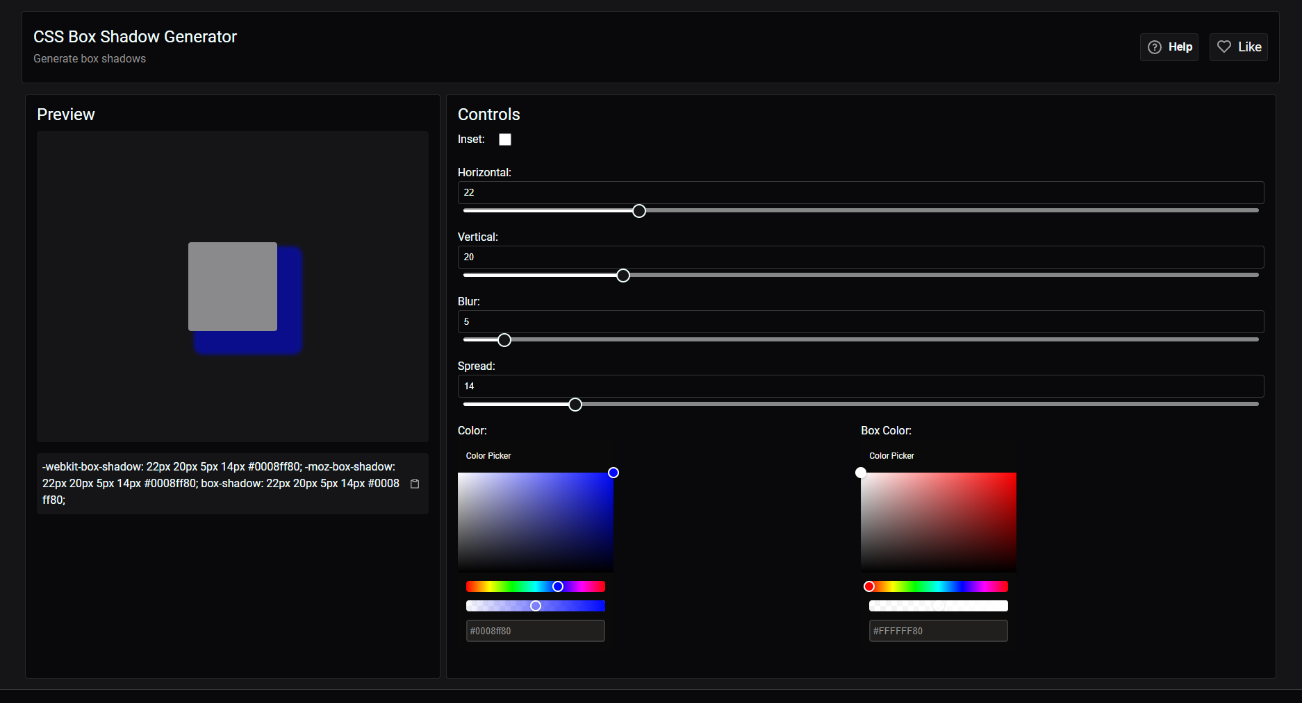Screen dimensions: 1302x703
Task: Click the Preview heading
Action: point(66,115)
